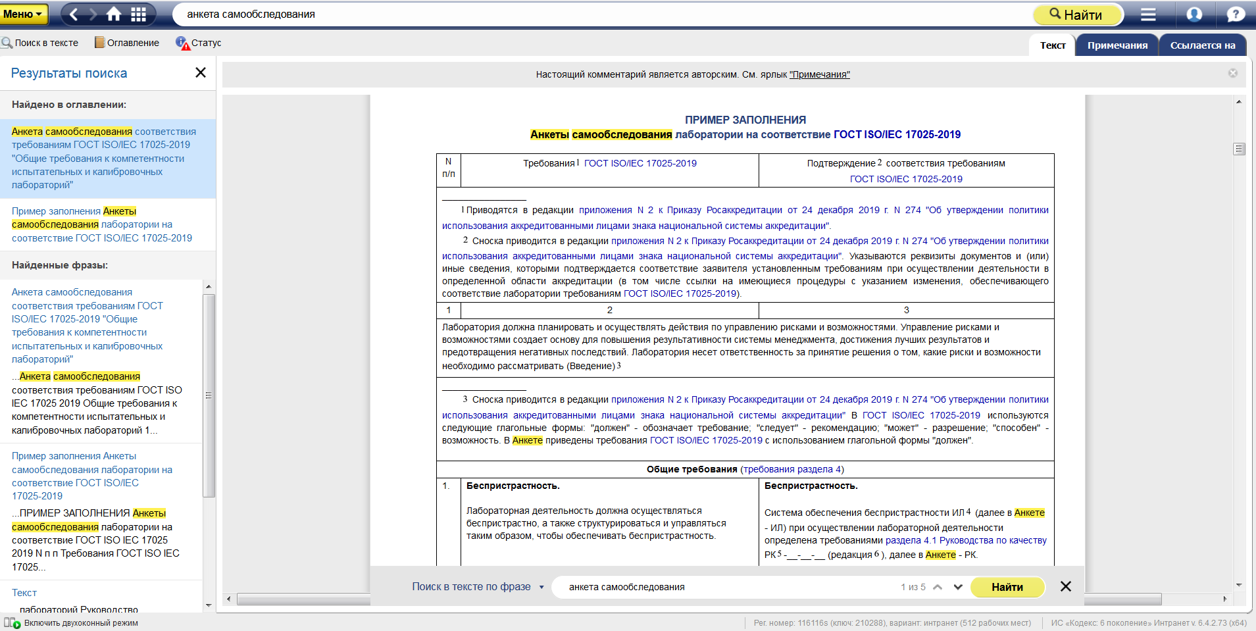The image size is (1256, 631).
Task: Click the Беспристрастность heading in column 2
Action: point(513,486)
